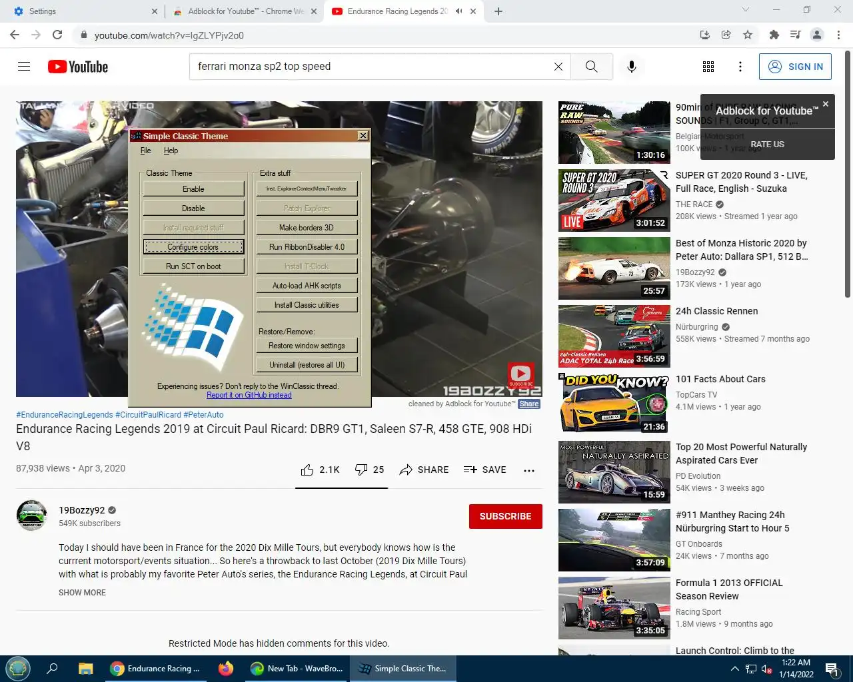Open the 19Bozzy92 channel avatar
The width and height of the screenshot is (853, 682).
pyautogui.click(x=31, y=515)
